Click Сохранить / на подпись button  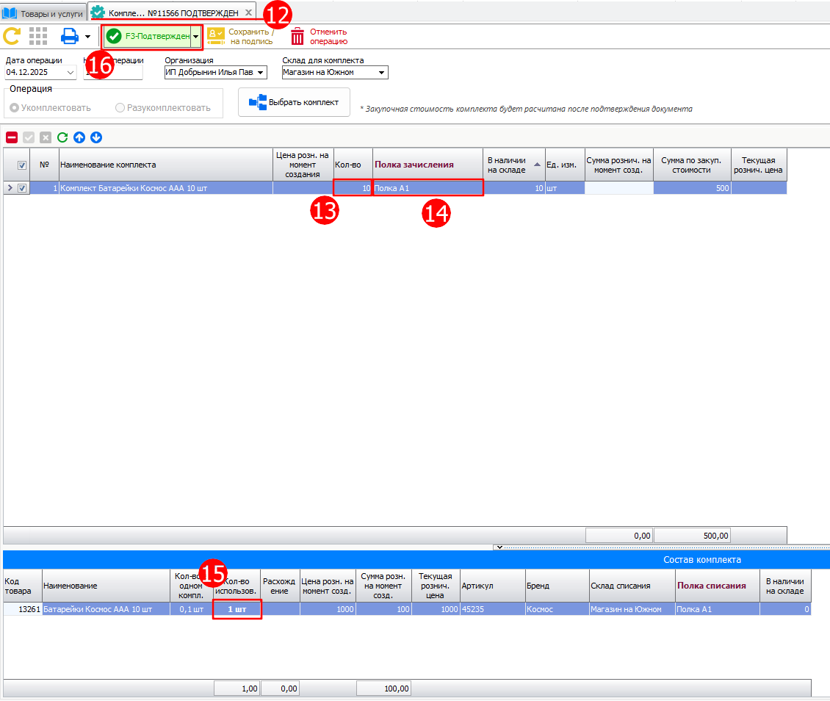coord(241,37)
